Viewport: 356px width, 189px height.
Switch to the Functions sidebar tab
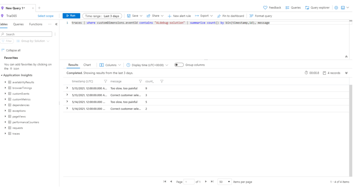[x=36, y=24]
